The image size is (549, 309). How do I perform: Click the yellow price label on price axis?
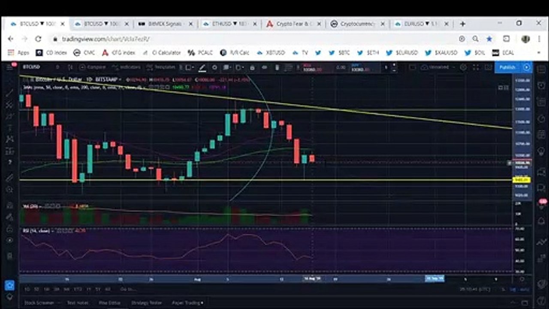522,180
